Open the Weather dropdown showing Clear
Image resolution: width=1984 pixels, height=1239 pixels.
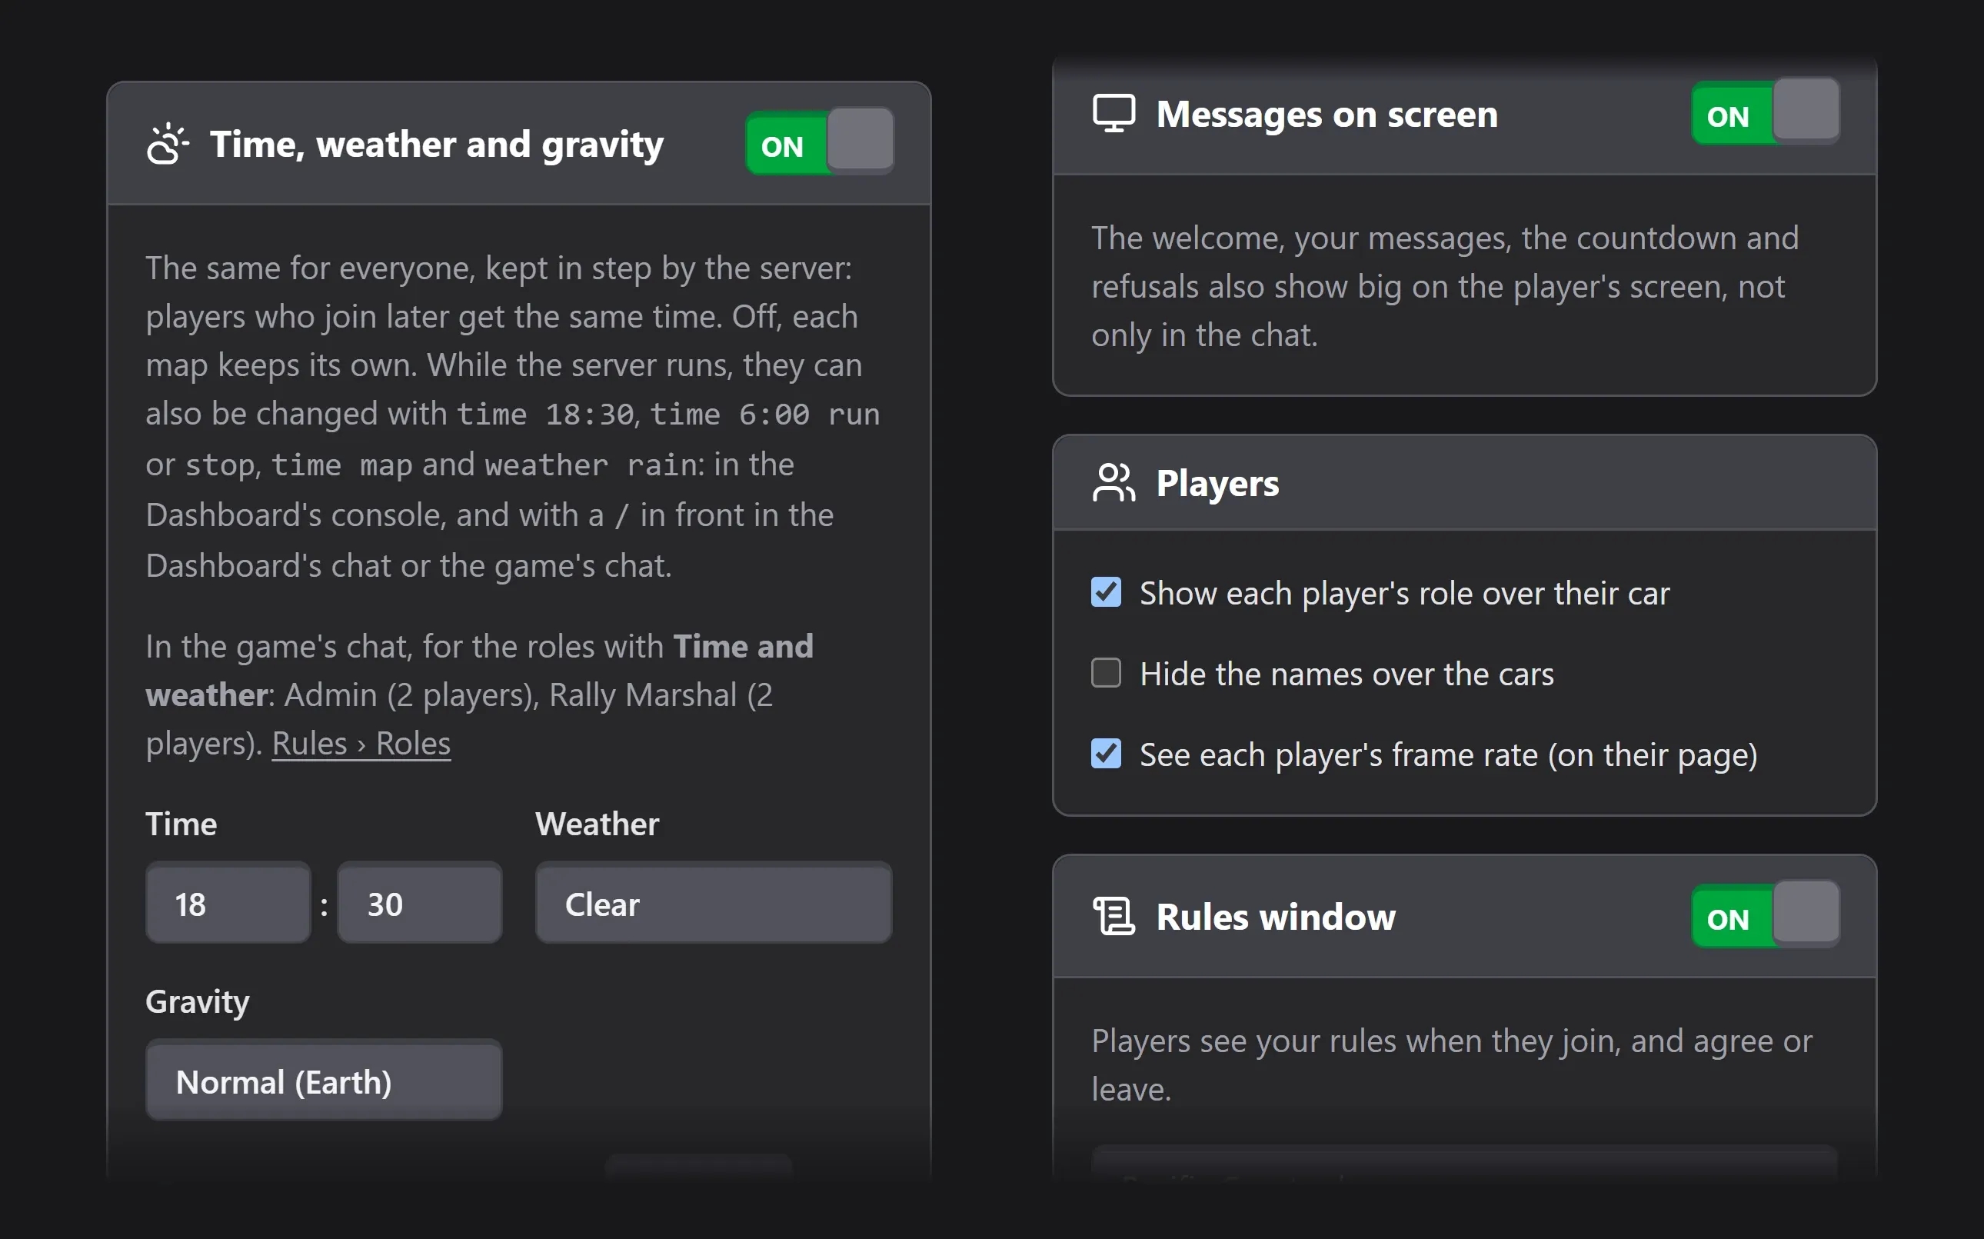pos(714,904)
